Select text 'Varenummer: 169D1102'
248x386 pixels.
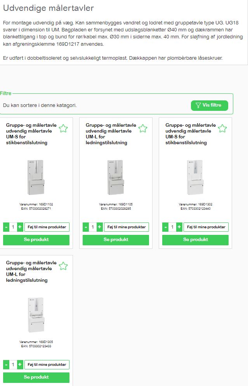point(36,204)
